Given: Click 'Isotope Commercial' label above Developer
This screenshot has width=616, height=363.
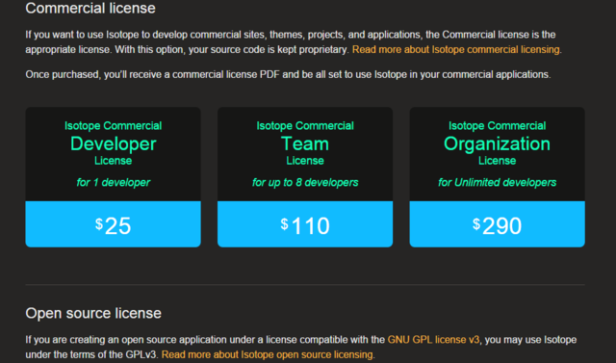Looking at the screenshot, I should (x=114, y=126).
